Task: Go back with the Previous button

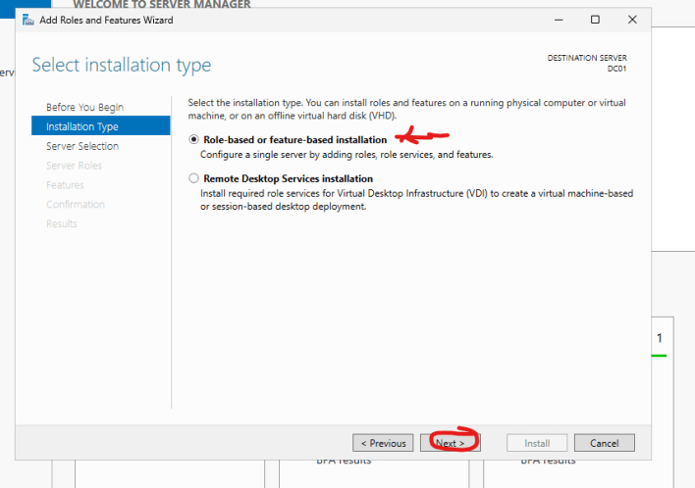Action: pyautogui.click(x=383, y=443)
